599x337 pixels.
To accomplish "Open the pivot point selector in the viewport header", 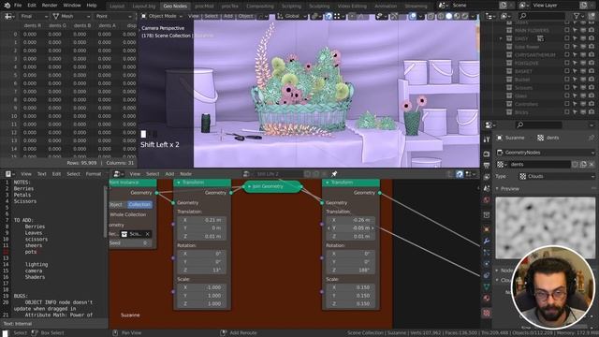I will [315, 16].
